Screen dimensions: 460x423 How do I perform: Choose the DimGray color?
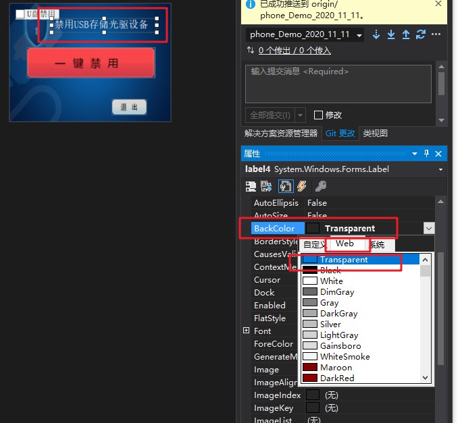click(361, 291)
